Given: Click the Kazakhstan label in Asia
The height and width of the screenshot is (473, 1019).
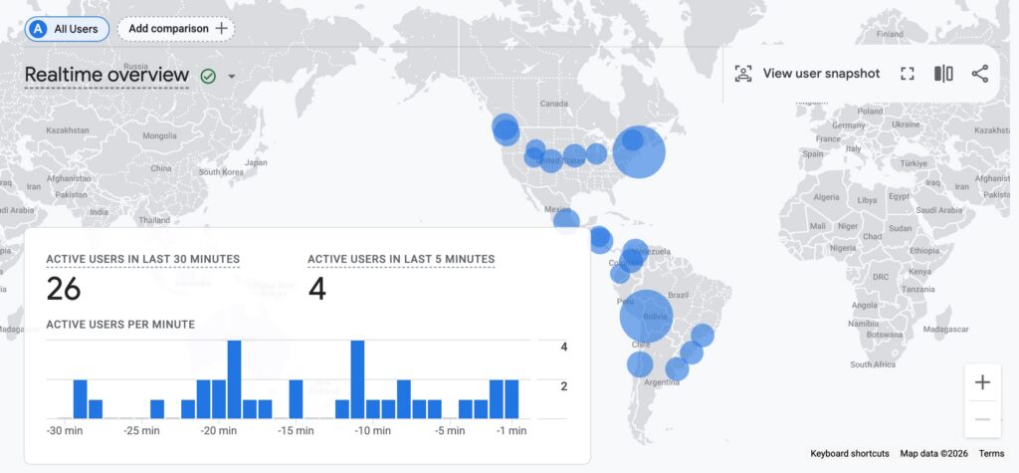Looking at the screenshot, I should coord(67,130).
